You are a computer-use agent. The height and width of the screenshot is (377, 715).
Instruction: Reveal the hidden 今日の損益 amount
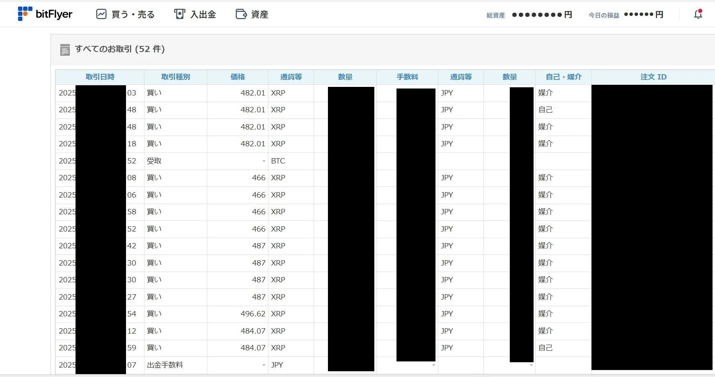(643, 15)
